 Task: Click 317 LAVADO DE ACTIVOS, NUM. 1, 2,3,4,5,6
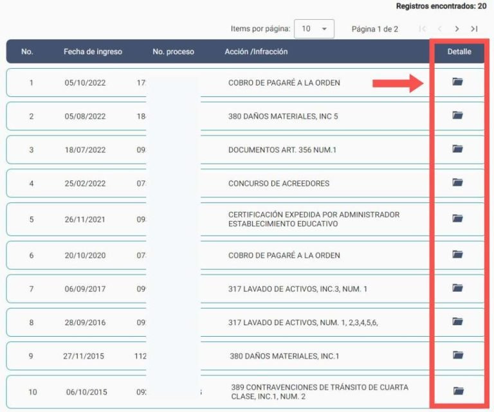click(303, 323)
